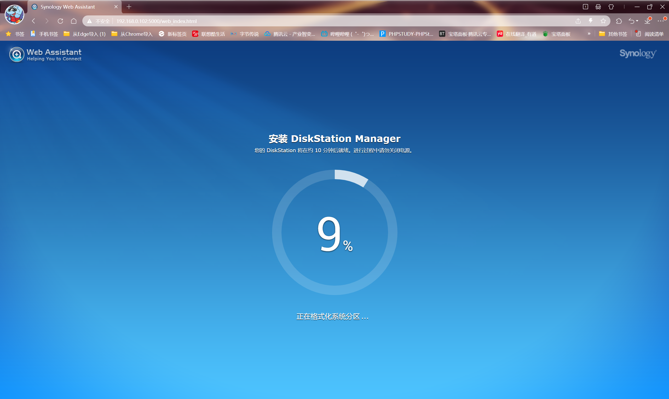
Task: Click the share page icon
Action: pyautogui.click(x=578, y=21)
